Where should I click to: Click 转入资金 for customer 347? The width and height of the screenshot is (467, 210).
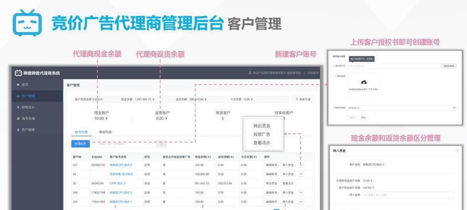click(x=288, y=165)
